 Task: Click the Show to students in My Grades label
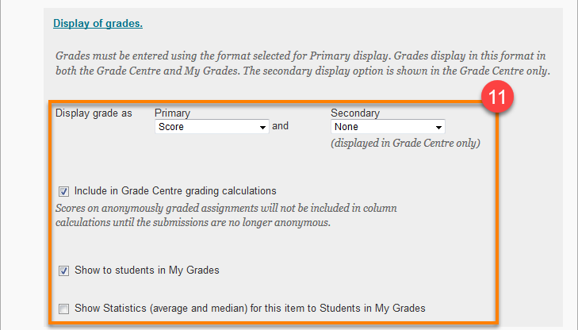pos(147,271)
